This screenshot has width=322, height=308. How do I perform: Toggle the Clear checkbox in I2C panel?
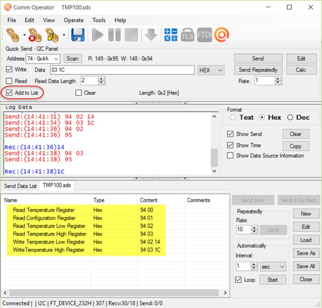pyautogui.click(x=78, y=92)
